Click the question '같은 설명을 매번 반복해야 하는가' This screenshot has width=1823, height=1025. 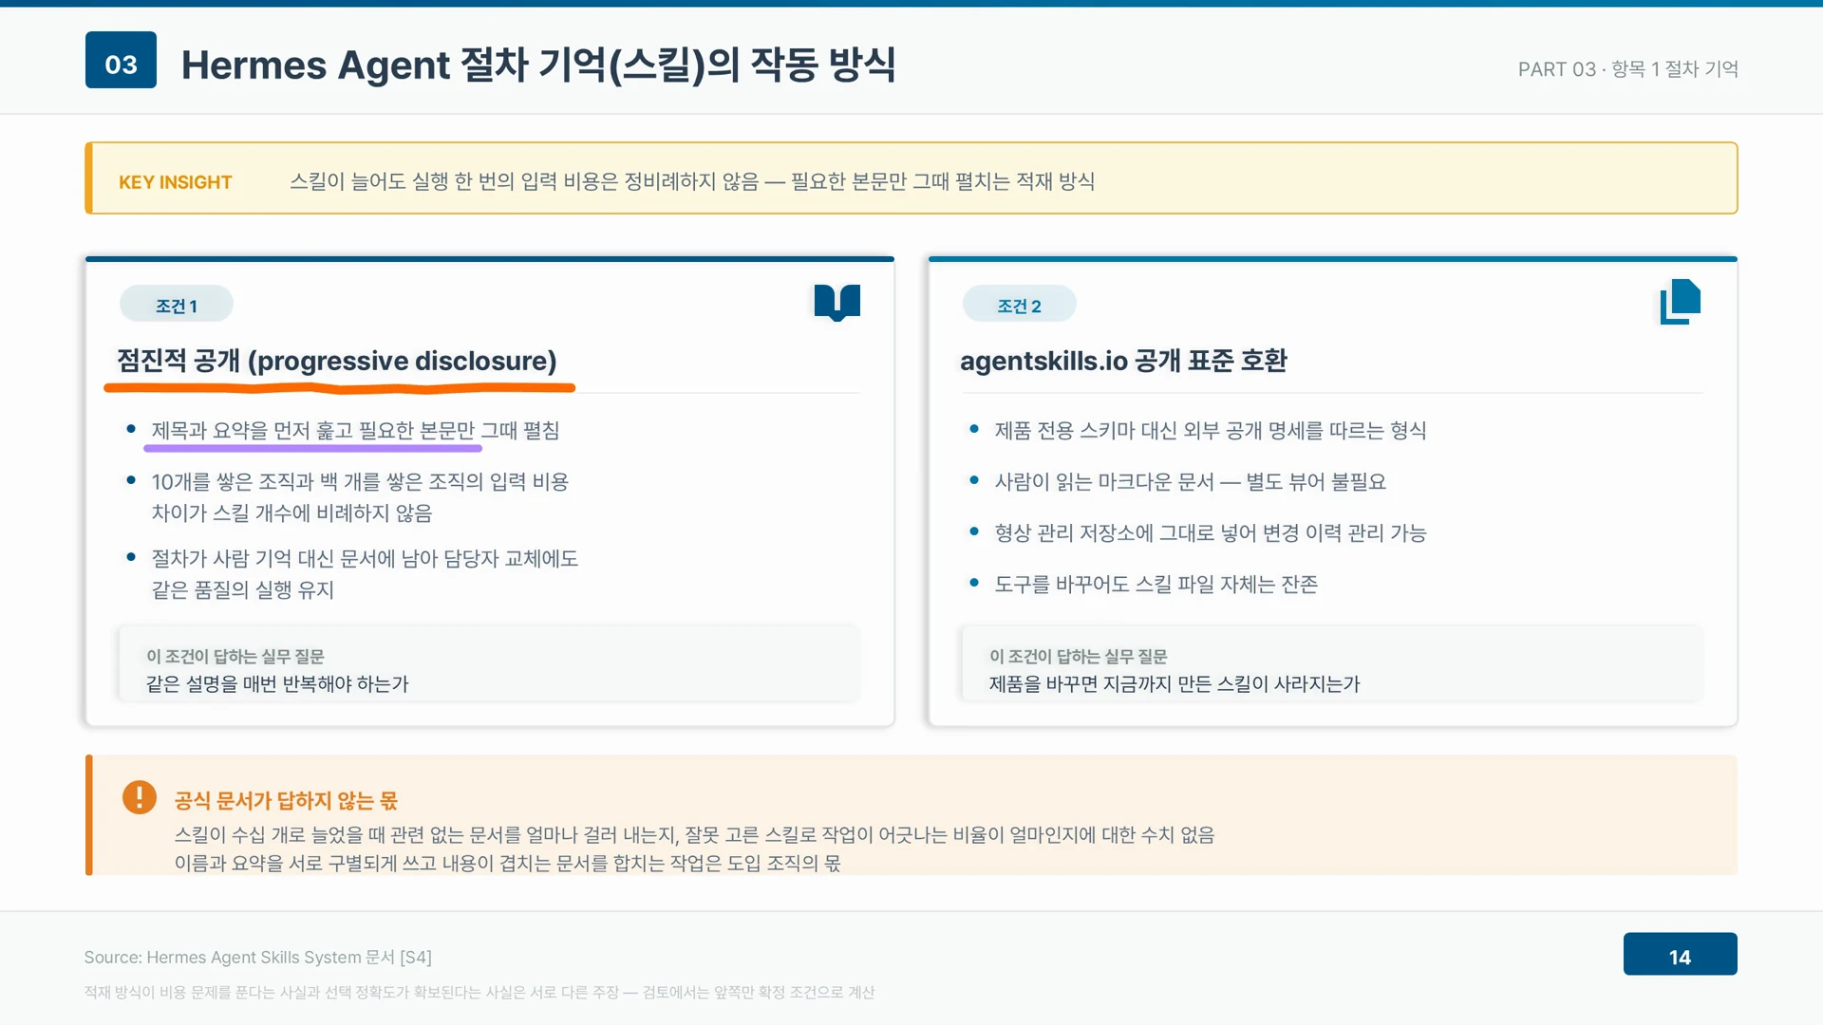(x=277, y=683)
